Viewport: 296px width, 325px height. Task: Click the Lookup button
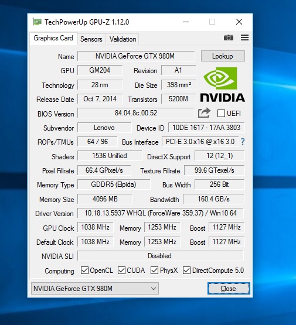click(x=223, y=56)
